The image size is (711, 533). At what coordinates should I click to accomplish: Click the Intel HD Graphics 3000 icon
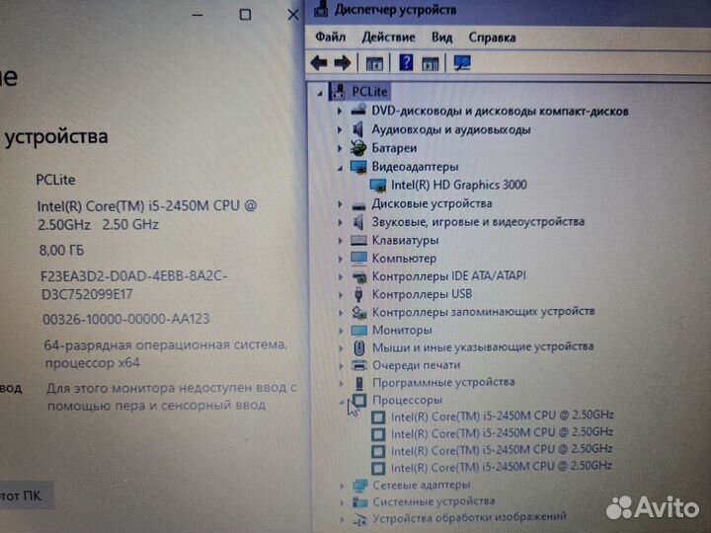[377, 185]
